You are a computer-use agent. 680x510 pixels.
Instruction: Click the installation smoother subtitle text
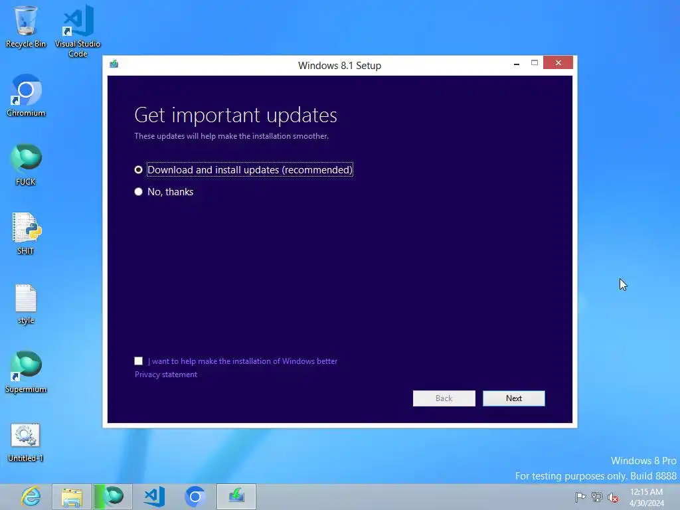[231, 136]
